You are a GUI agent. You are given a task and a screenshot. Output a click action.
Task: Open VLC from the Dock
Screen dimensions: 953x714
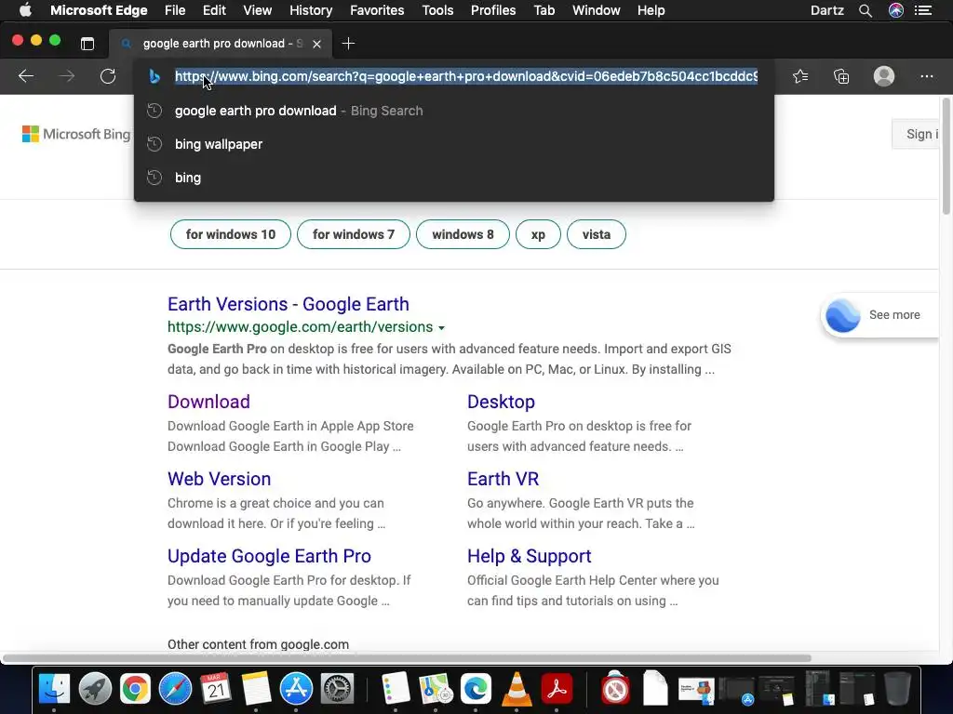516,689
